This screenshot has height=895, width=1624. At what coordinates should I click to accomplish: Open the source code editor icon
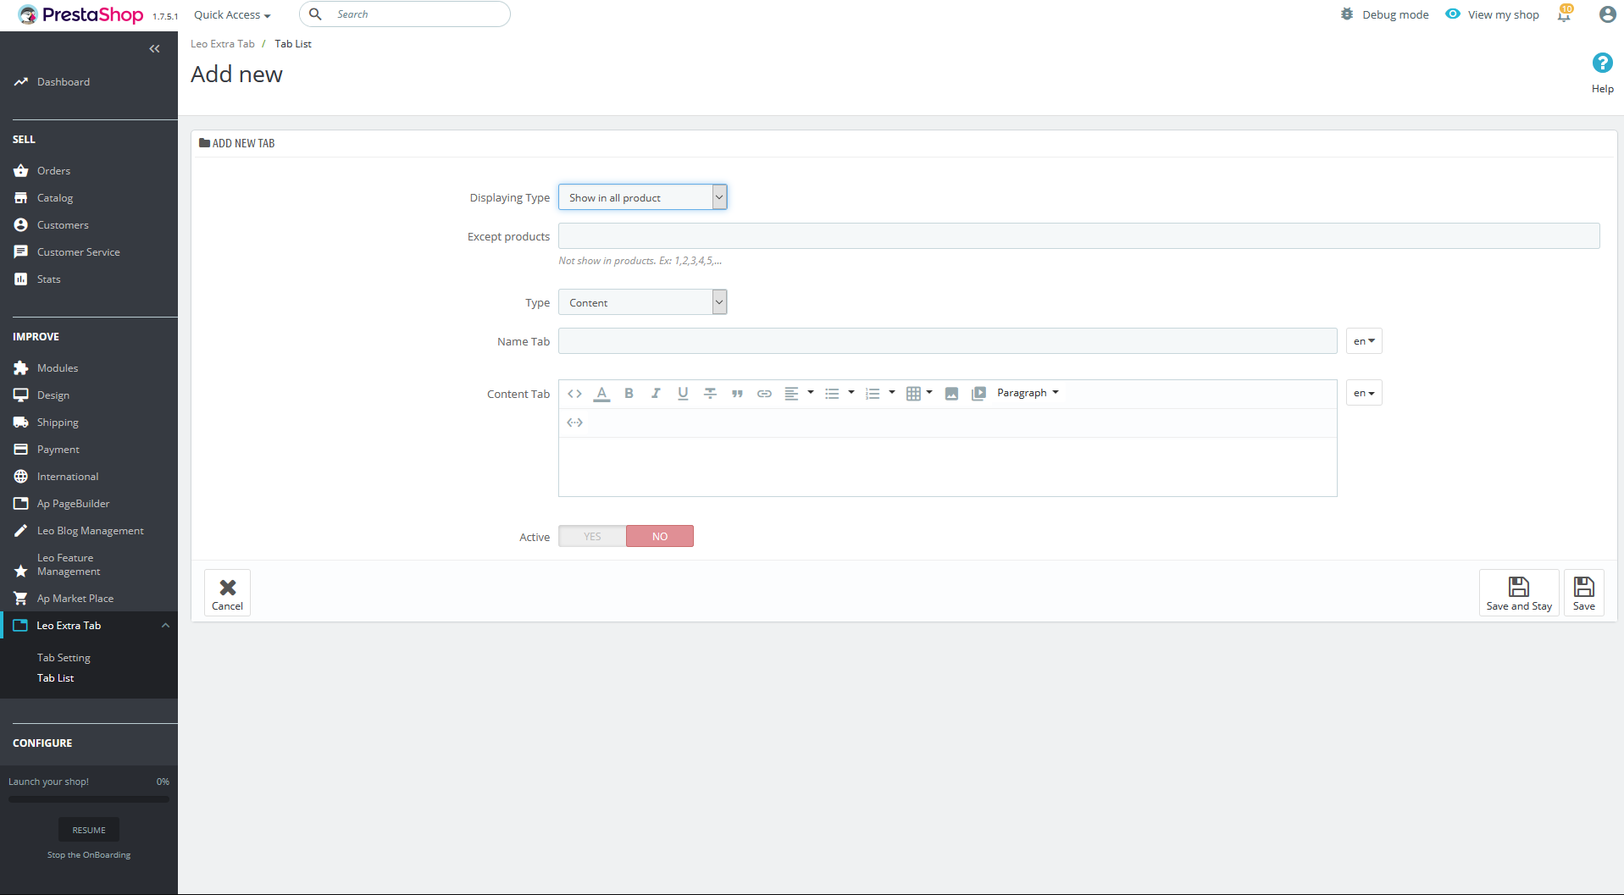(574, 393)
